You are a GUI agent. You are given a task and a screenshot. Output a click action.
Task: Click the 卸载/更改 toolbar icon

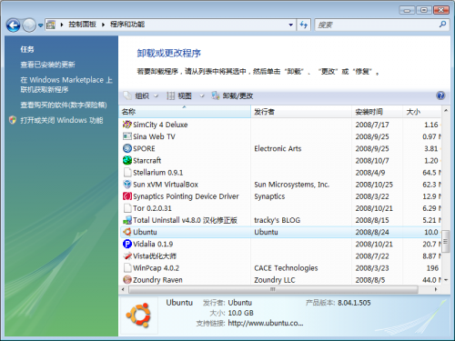216,95
